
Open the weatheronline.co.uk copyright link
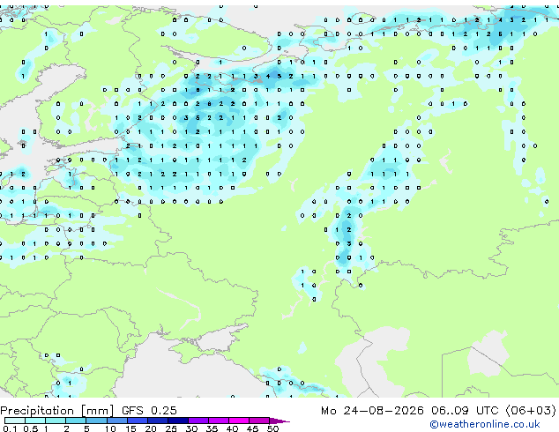coord(485,424)
